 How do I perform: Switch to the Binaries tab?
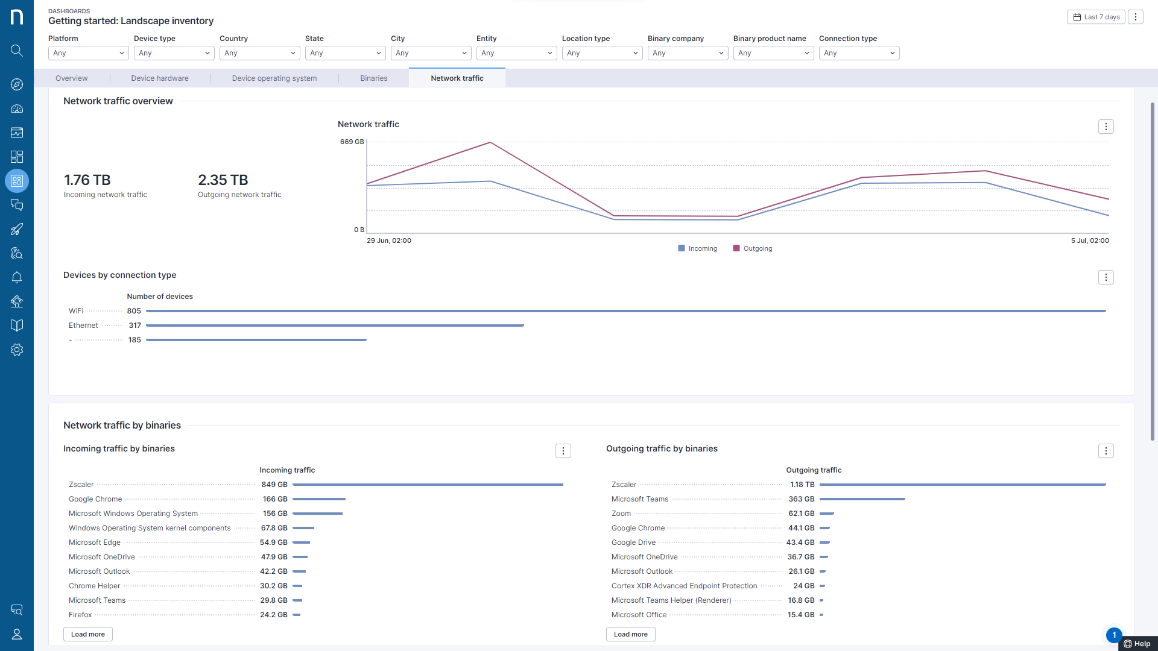[374, 78]
